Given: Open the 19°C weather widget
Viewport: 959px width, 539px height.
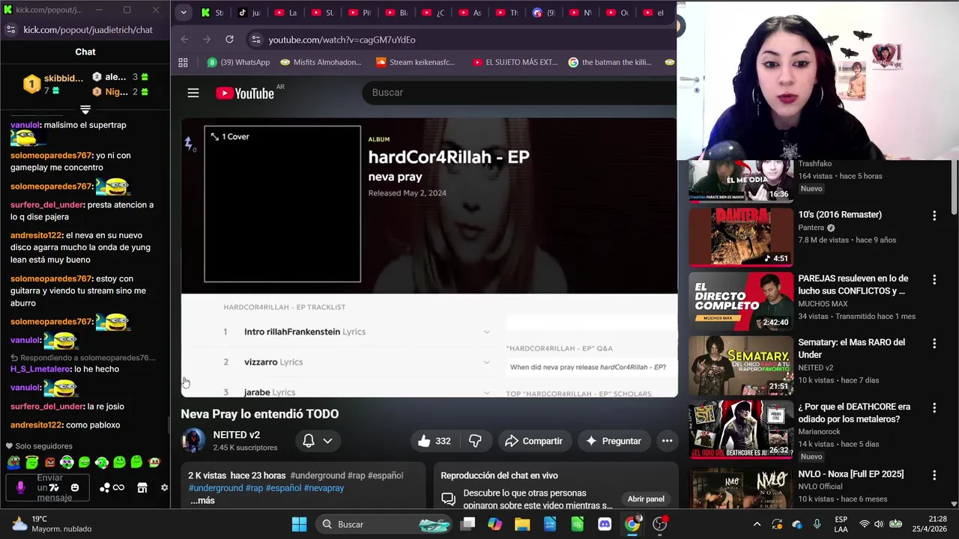Looking at the screenshot, I should pyautogui.click(x=52, y=524).
